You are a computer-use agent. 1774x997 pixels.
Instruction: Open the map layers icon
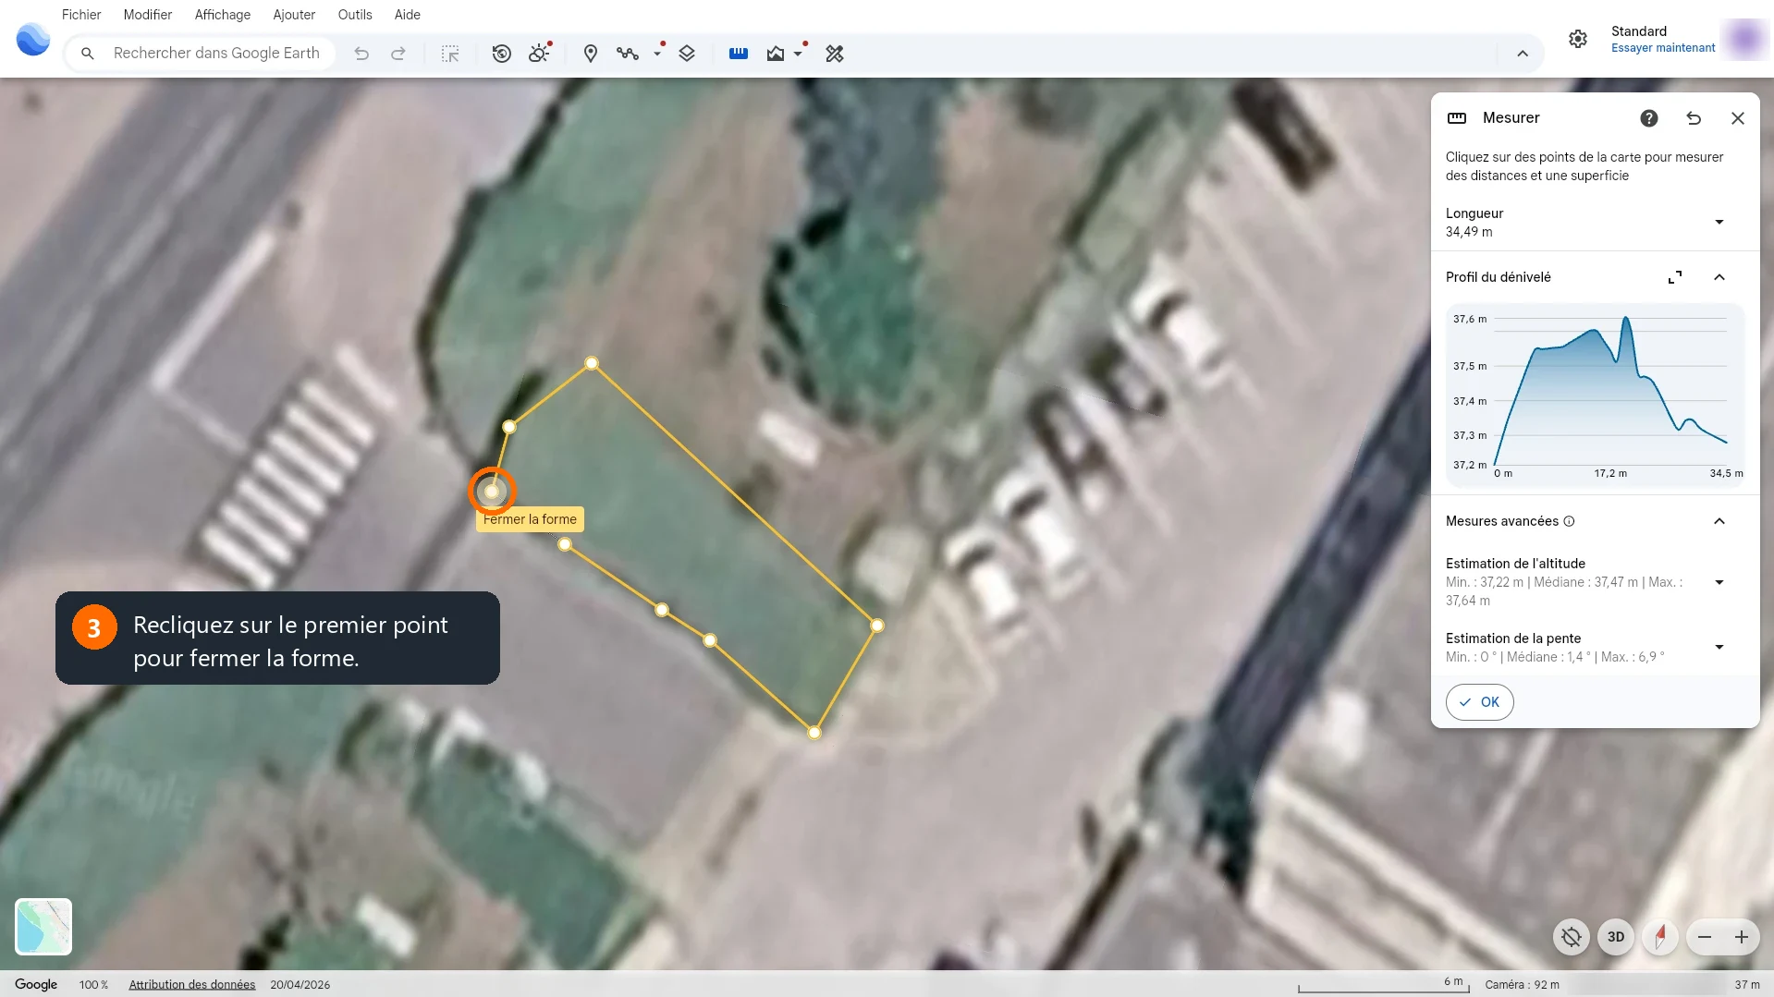pos(687,54)
